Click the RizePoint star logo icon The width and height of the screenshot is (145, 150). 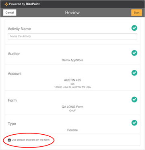pyautogui.click(x=6, y=4)
